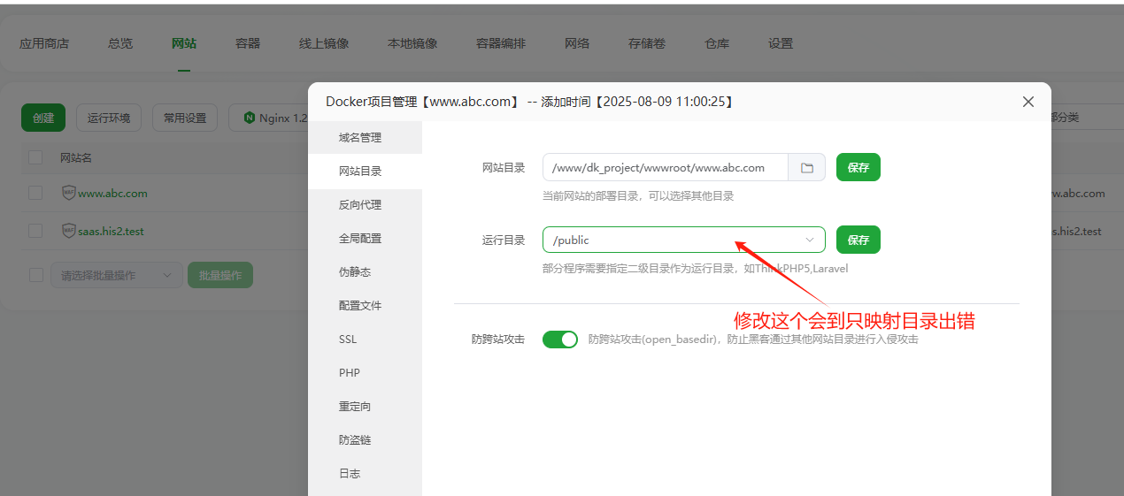
Task: Click the green 创建 button
Action: [x=43, y=118]
